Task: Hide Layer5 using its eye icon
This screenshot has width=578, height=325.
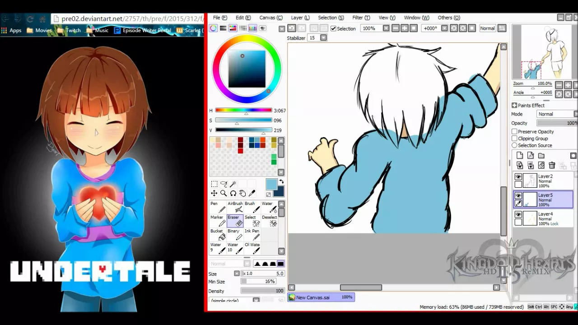Action: point(518,195)
